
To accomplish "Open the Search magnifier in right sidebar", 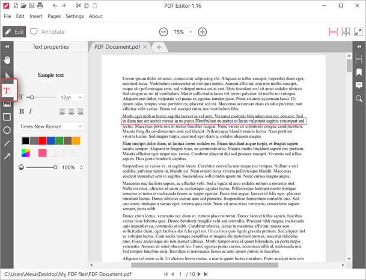I will pyautogui.click(x=359, y=98).
